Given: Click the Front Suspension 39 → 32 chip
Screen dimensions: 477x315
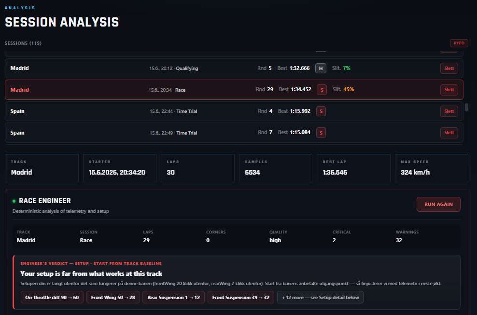Looking at the screenshot, I should [x=240, y=297].
